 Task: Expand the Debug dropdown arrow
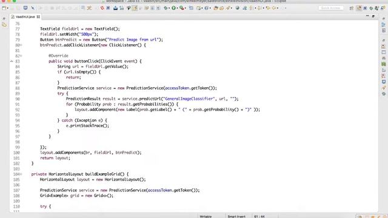tap(169, 8)
